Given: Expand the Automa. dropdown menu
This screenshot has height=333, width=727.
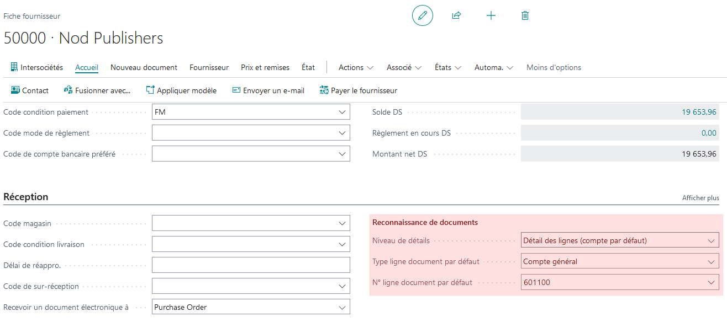Looking at the screenshot, I should 494,67.
